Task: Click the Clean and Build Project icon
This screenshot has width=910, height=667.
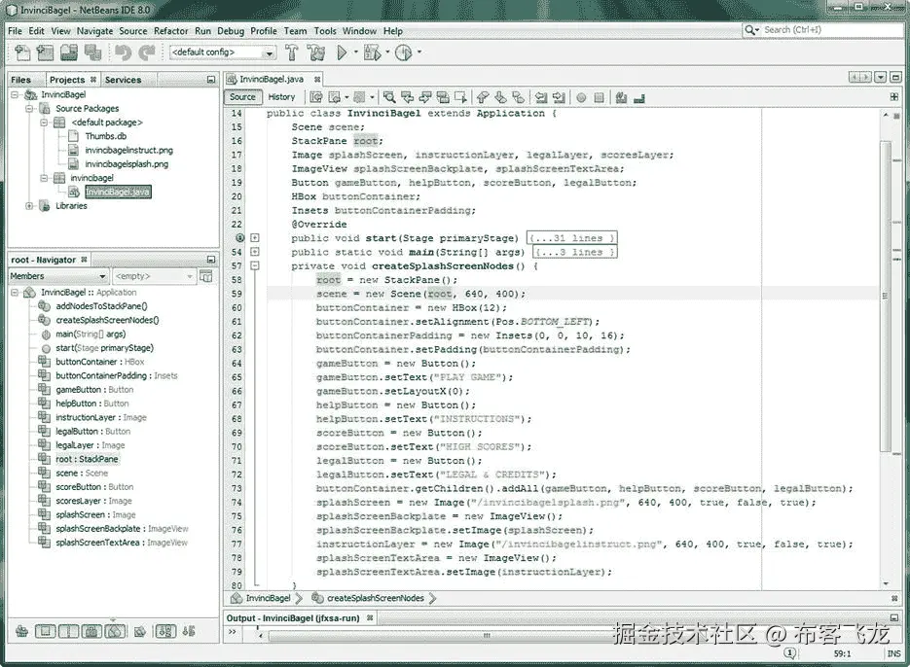Action: 316,53
